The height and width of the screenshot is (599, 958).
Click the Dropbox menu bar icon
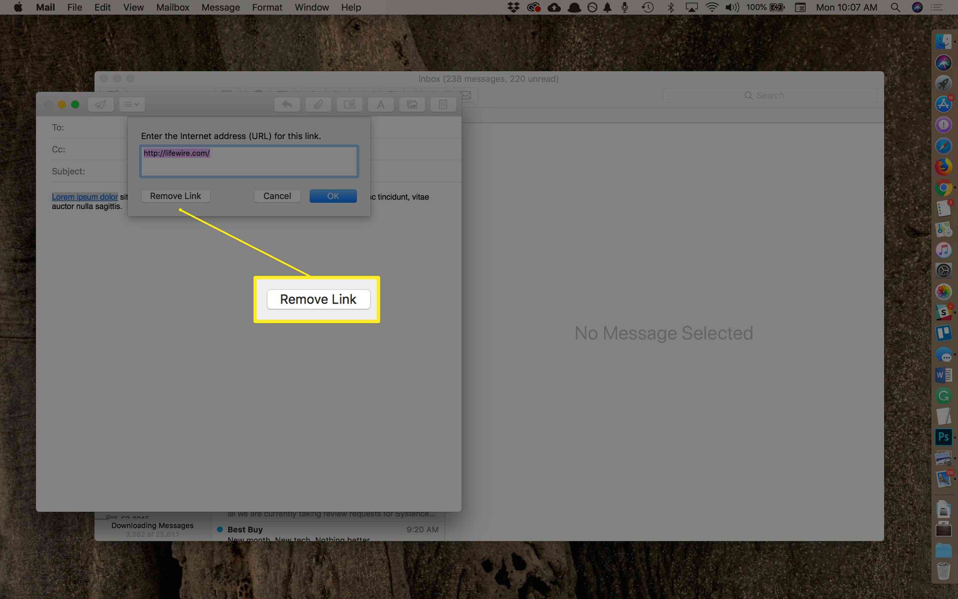[x=514, y=7]
